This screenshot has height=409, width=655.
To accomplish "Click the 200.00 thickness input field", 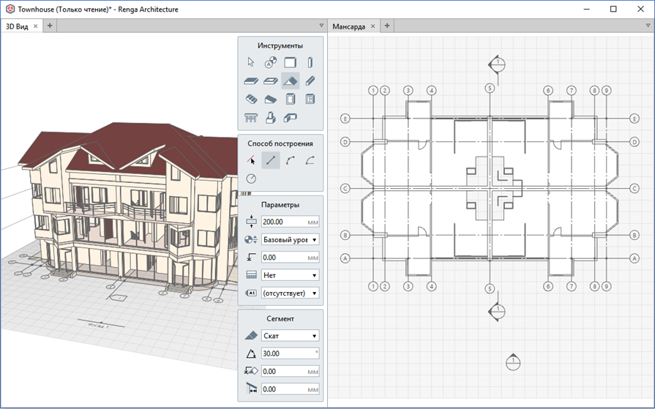I will (291, 222).
